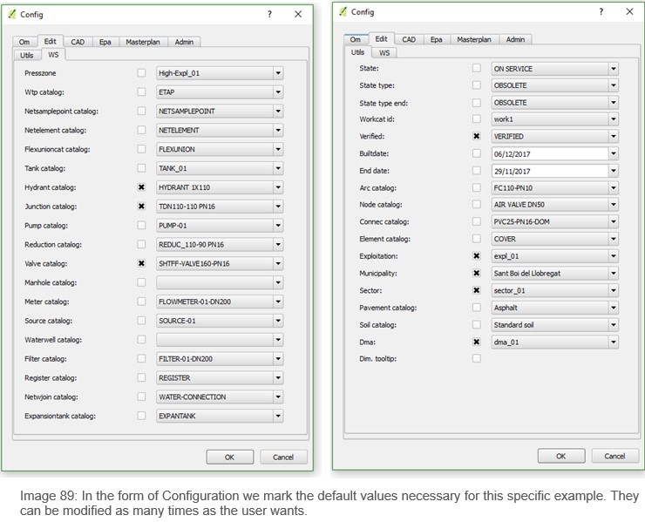Viewport: 645px width, 522px height.
Task: Open the empty Manhole catalog dropdown
Action: pyautogui.click(x=277, y=282)
